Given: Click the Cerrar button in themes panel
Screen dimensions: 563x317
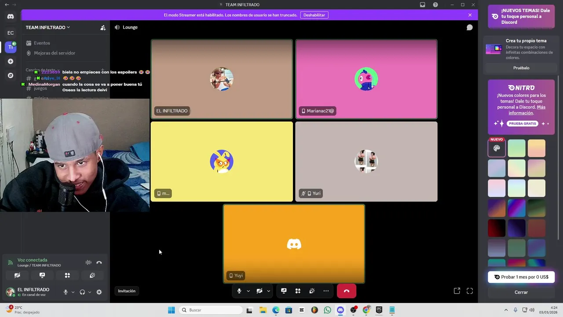Looking at the screenshot, I should pos(521,292).
